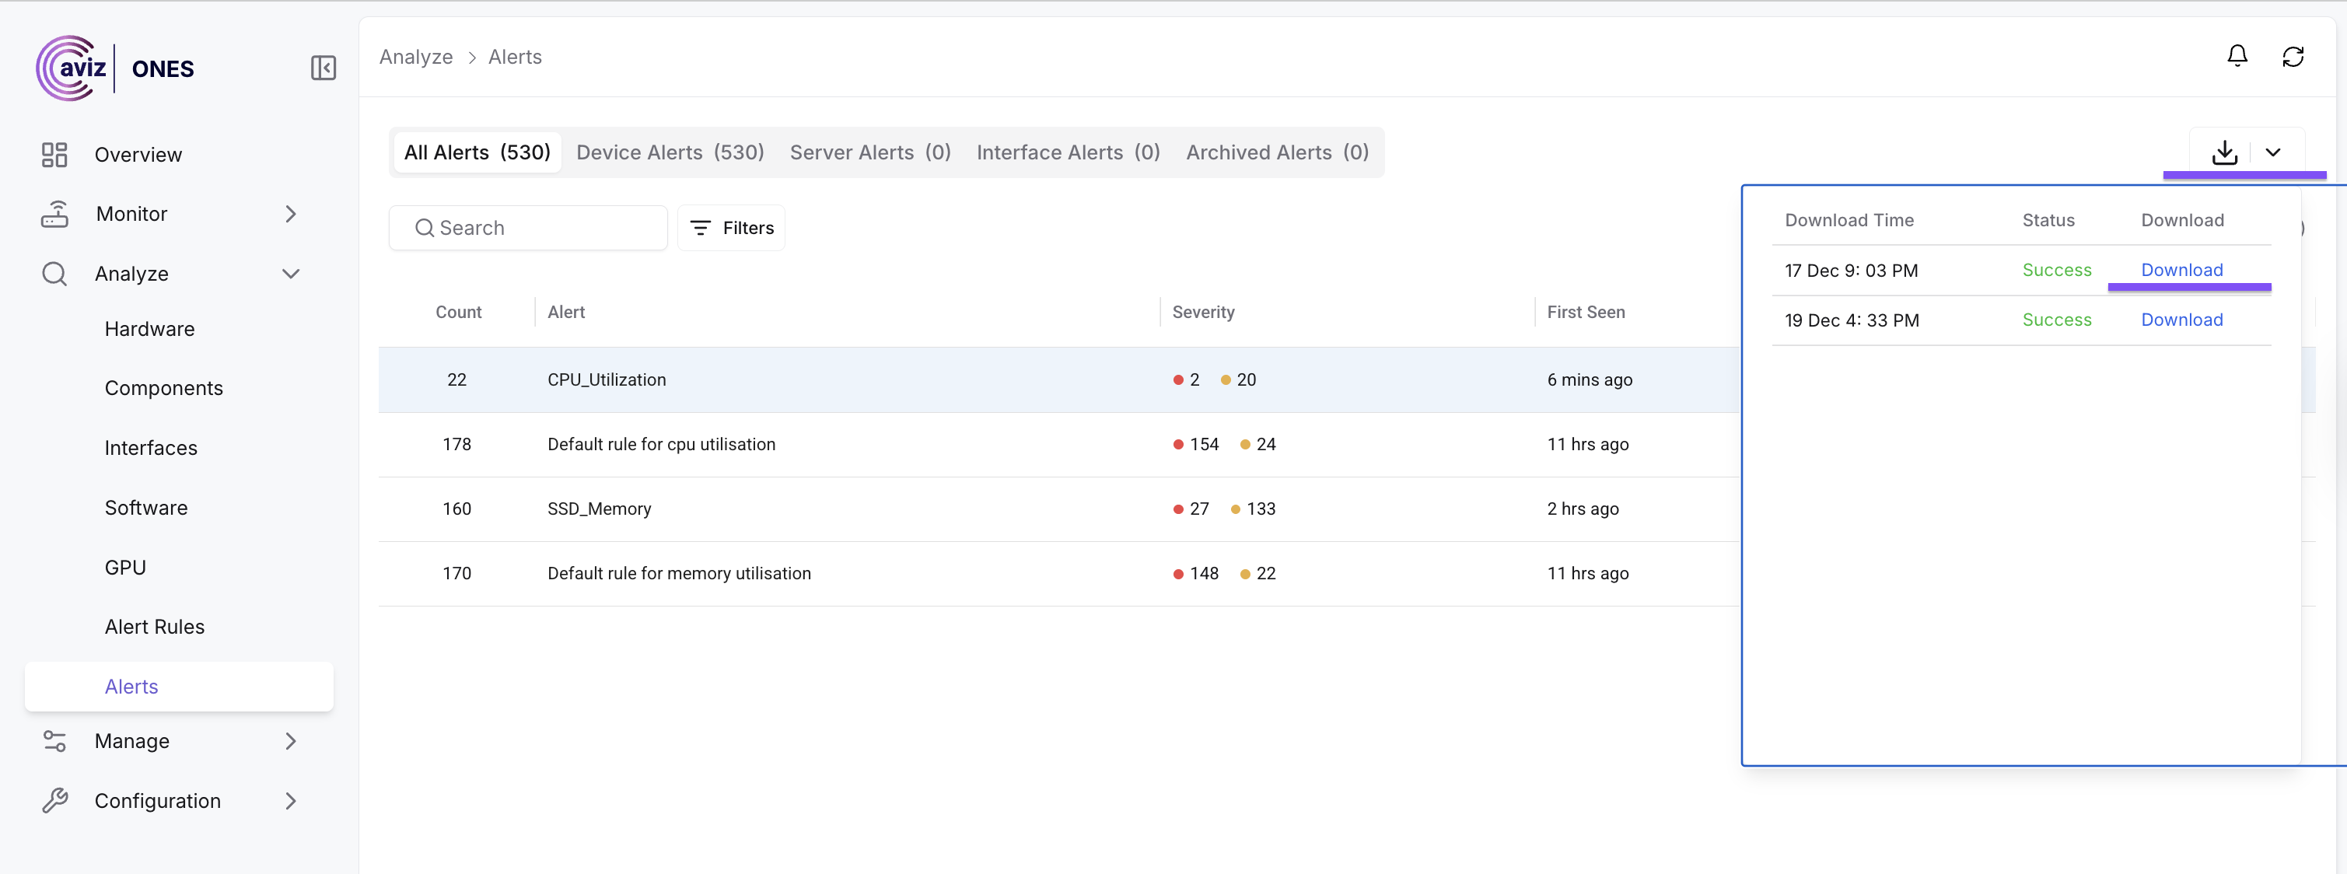
Task: Expand the Monitor menu chevron
Action: [291, 214]
